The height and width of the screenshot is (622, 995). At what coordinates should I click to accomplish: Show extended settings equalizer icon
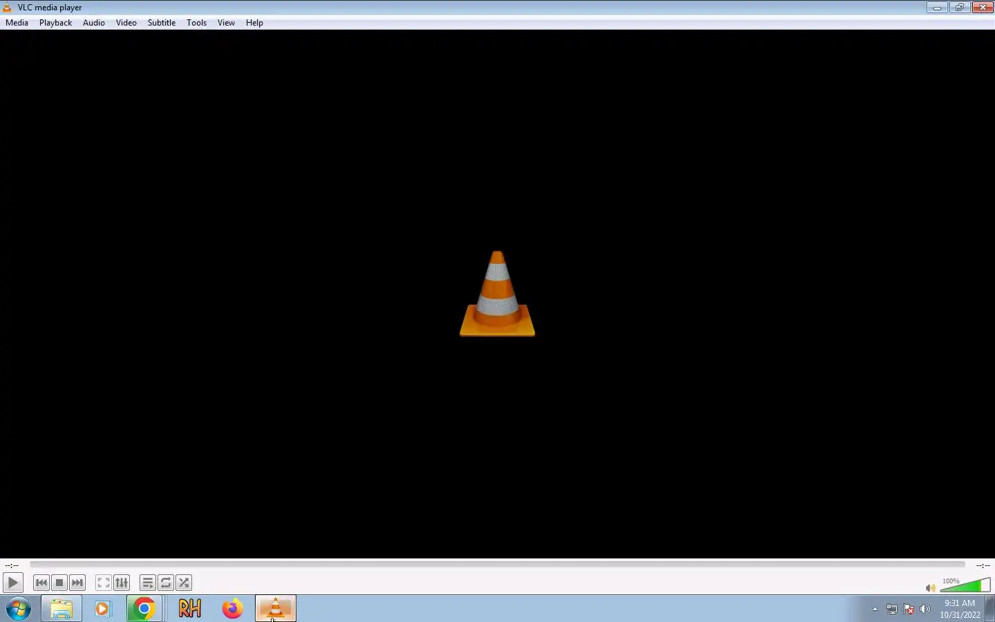pos(122,583)
